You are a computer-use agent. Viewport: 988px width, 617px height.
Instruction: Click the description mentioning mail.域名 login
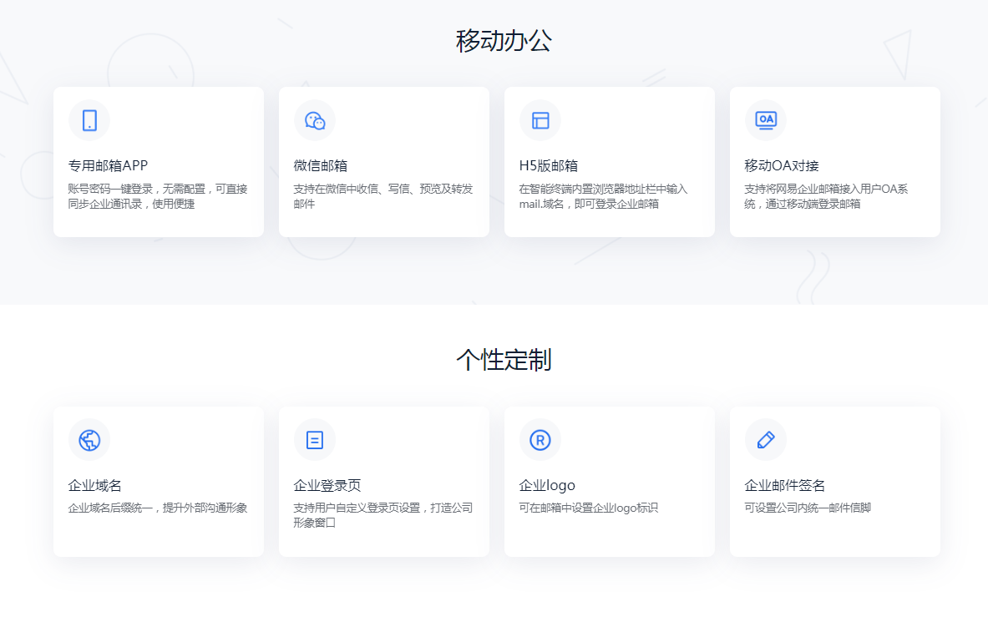[603, 196]
